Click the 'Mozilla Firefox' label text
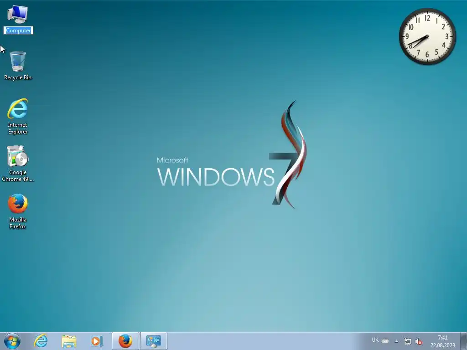The image size is (467, 350). (18, 223)
